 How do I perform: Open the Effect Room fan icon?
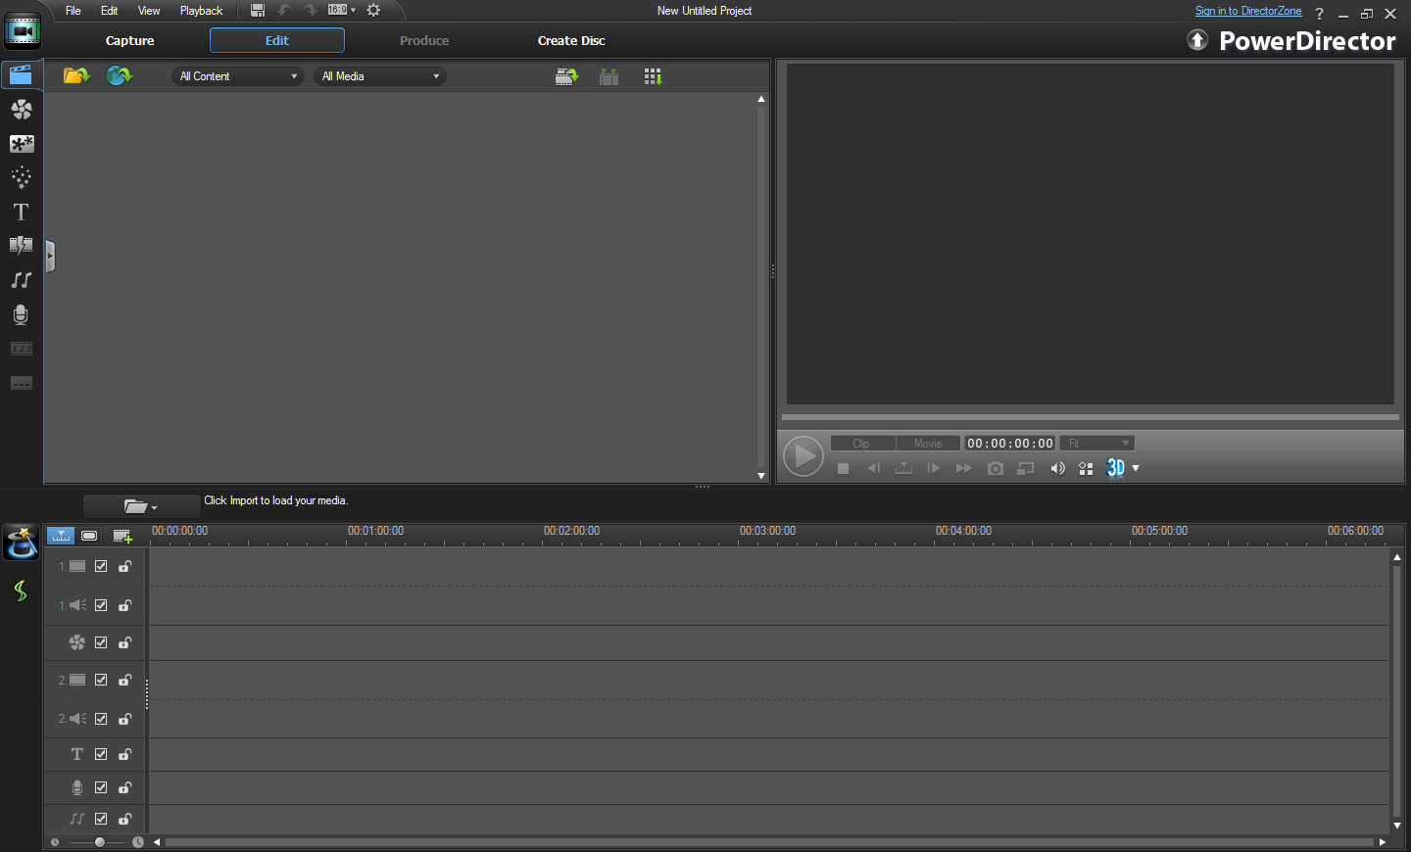pos(21,110)
